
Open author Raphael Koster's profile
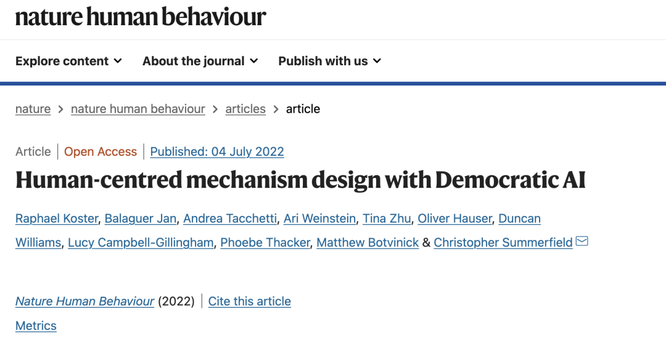click(x=56, y=219)
